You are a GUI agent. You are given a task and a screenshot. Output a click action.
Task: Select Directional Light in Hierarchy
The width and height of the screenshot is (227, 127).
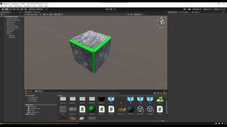click(15, 20)
